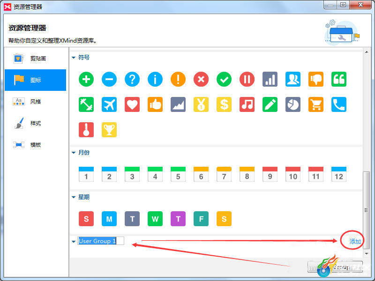Choose the gray T Tuesday icon
The height and width of the screenshot is (281, 375).
pos(132,219)
